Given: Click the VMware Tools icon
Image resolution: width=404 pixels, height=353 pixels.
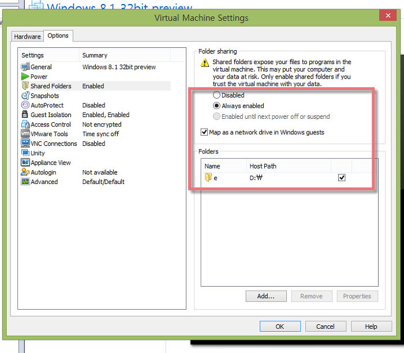Looking at the screenshot, I should point(25,134).
